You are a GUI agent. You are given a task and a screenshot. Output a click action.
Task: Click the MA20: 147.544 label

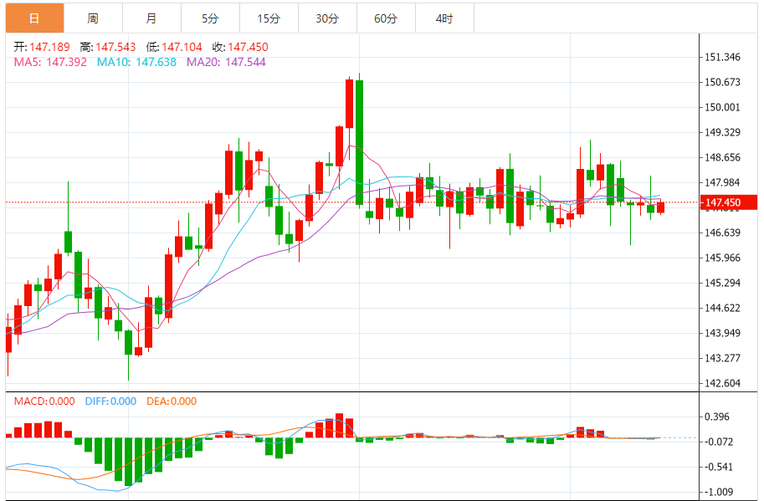pyautogui.click(x=226, y=63)
